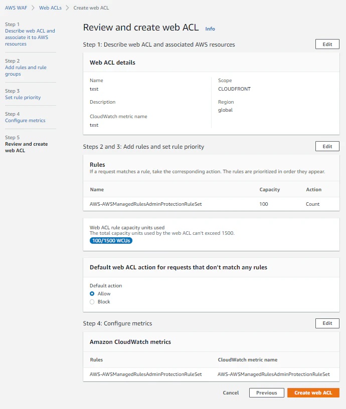346x409 pixels.
Task: Open the Web ACLs breadcrumb link
Action: tap(50, 8)
